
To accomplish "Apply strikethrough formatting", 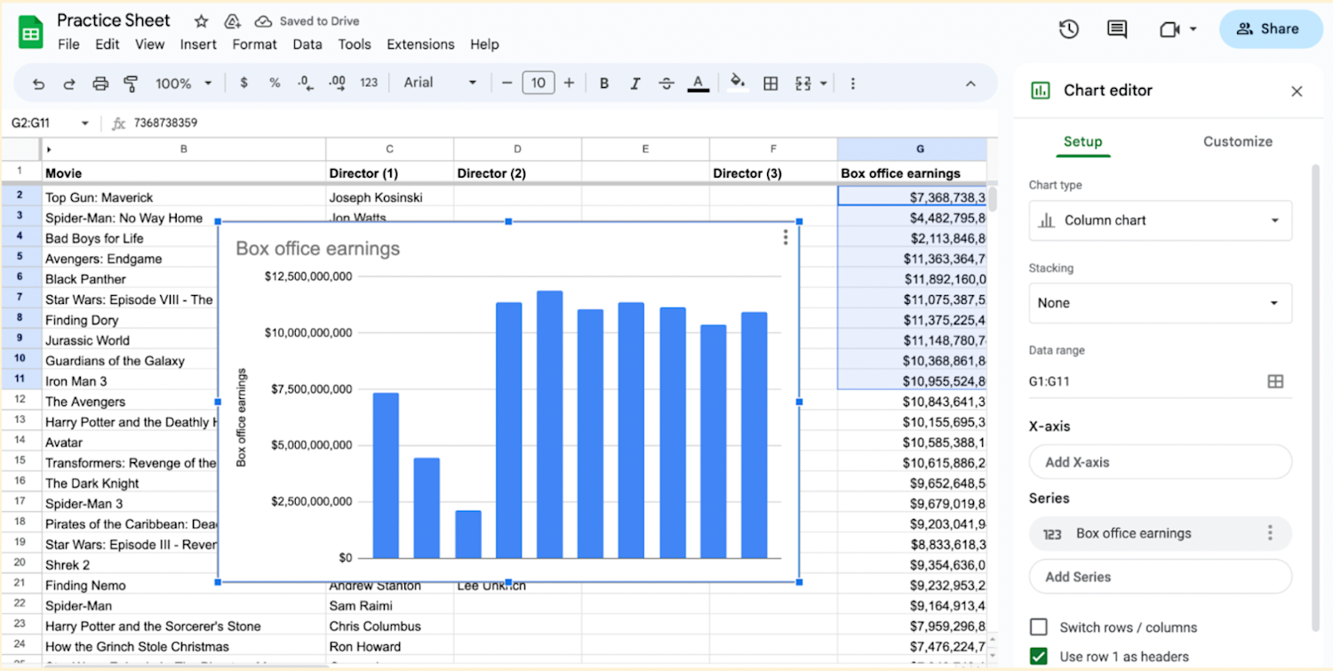I will pos(666,83).
